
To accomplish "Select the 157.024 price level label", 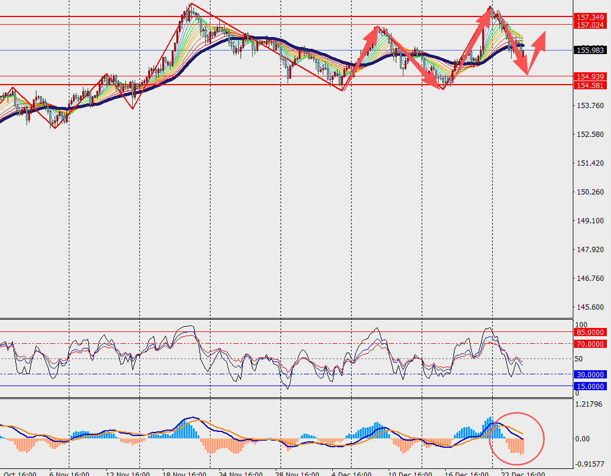I will pyautogui.click(x=590, y=25).
